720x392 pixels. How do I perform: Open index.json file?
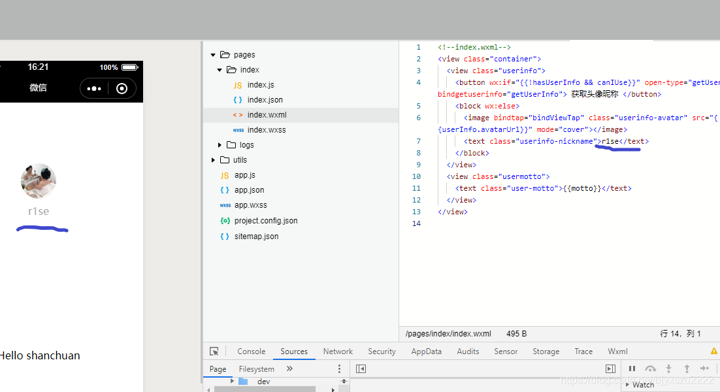click(x=265, y=99)
